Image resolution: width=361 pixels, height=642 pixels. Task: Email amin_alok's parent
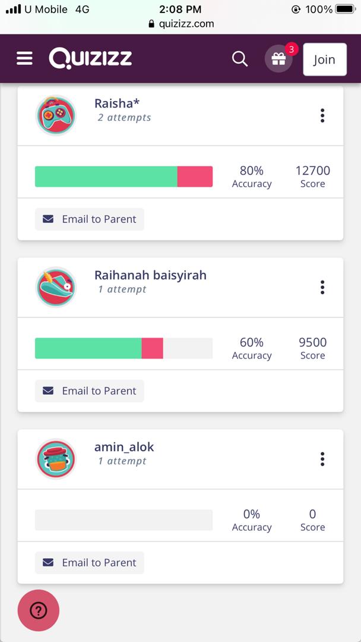click(x=90, y=562)
